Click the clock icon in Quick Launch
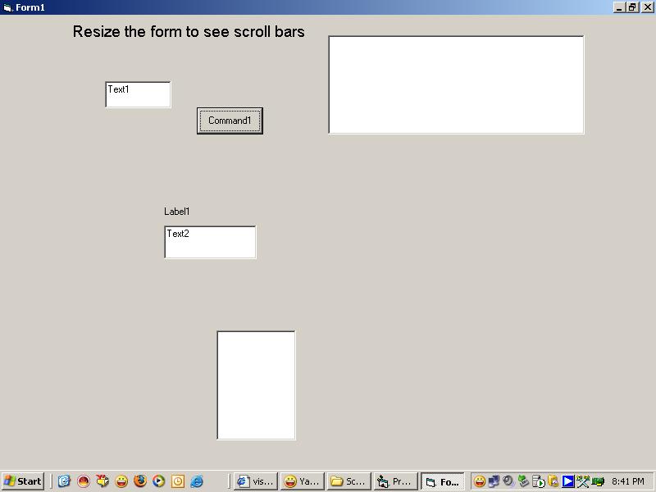This screenshot has width=656, height=492. [178, 481]
